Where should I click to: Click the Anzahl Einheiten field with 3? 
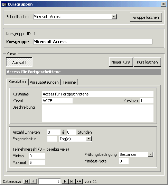tap(54, 132)
